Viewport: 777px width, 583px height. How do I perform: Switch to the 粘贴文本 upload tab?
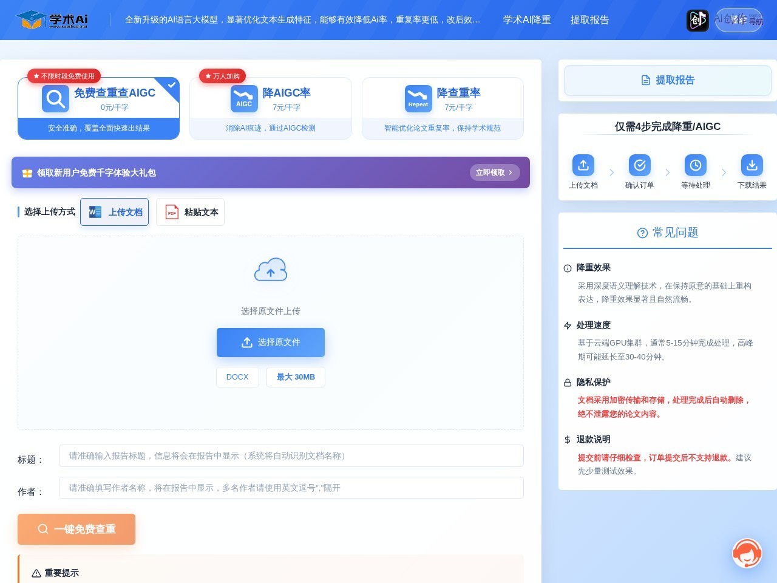coord(190,212)
